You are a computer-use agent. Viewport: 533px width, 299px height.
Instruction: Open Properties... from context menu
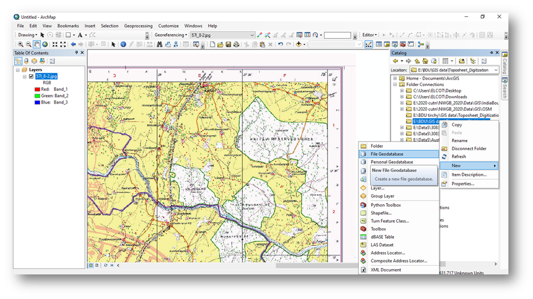pyautogui.click(x=469, y=184)
